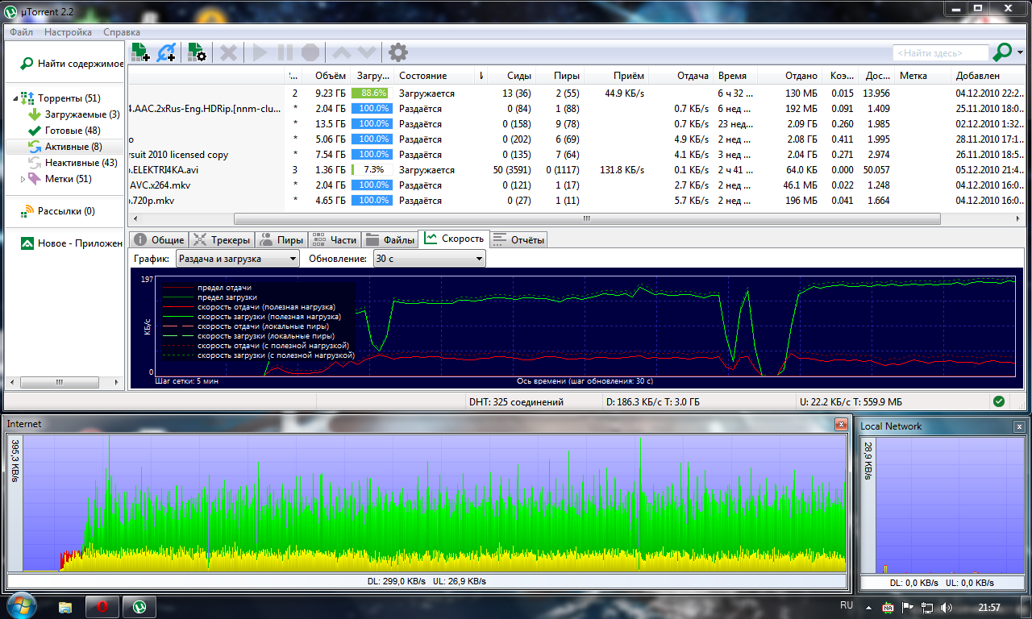The image size is (1032, 619).
Task: Open search engine dropdown arrow
Action: (1020, 53)
